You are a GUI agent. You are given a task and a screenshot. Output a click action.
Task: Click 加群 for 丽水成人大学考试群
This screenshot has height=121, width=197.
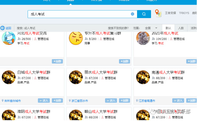(x=125, y=100)
